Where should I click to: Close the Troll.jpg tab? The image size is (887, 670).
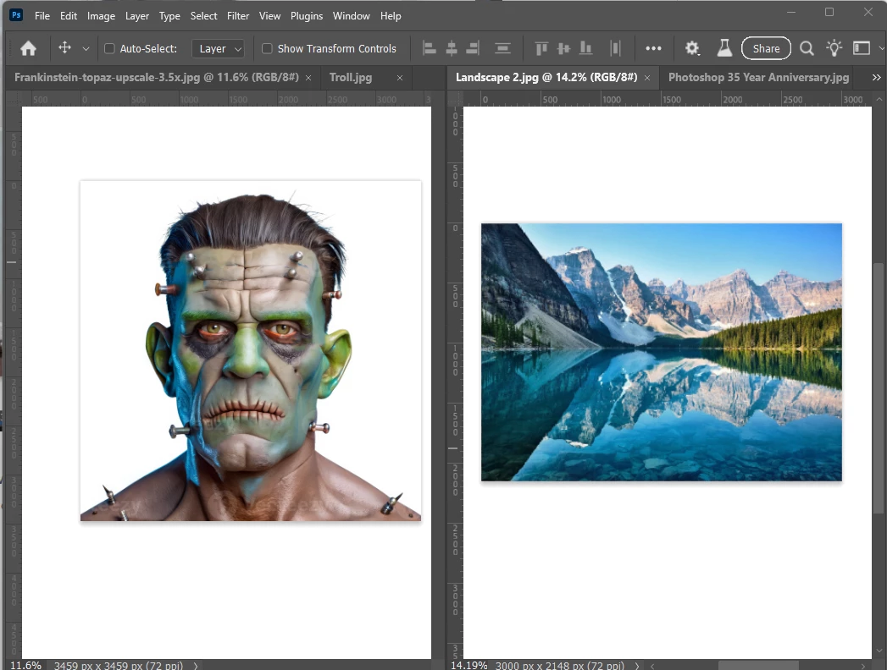[x=400, y=78]
